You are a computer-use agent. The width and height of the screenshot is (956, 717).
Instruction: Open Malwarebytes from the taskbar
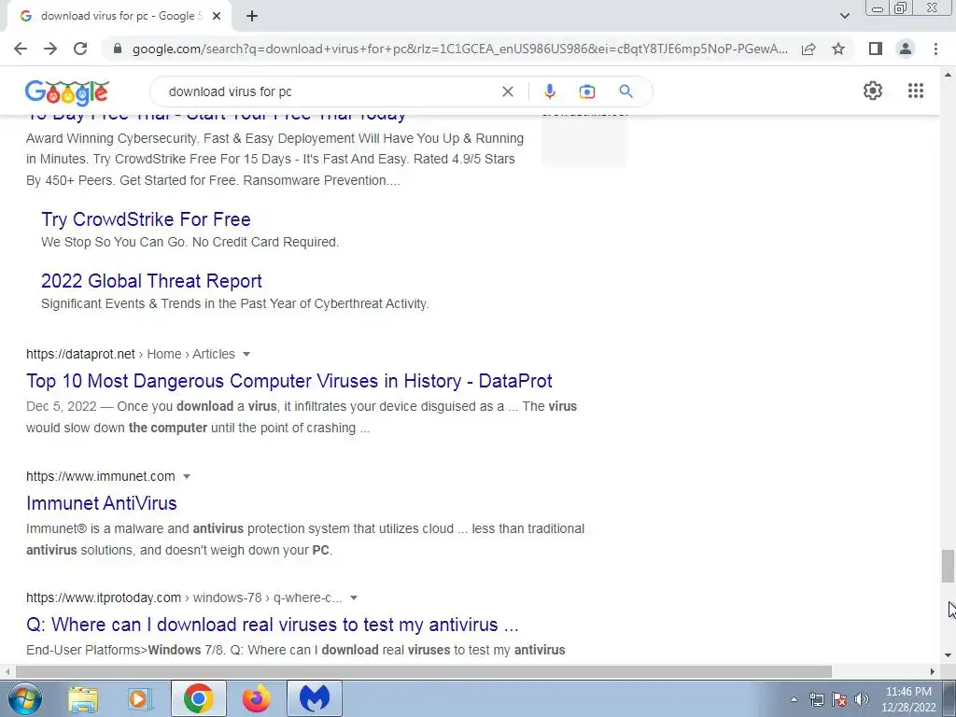click(315, 698)
